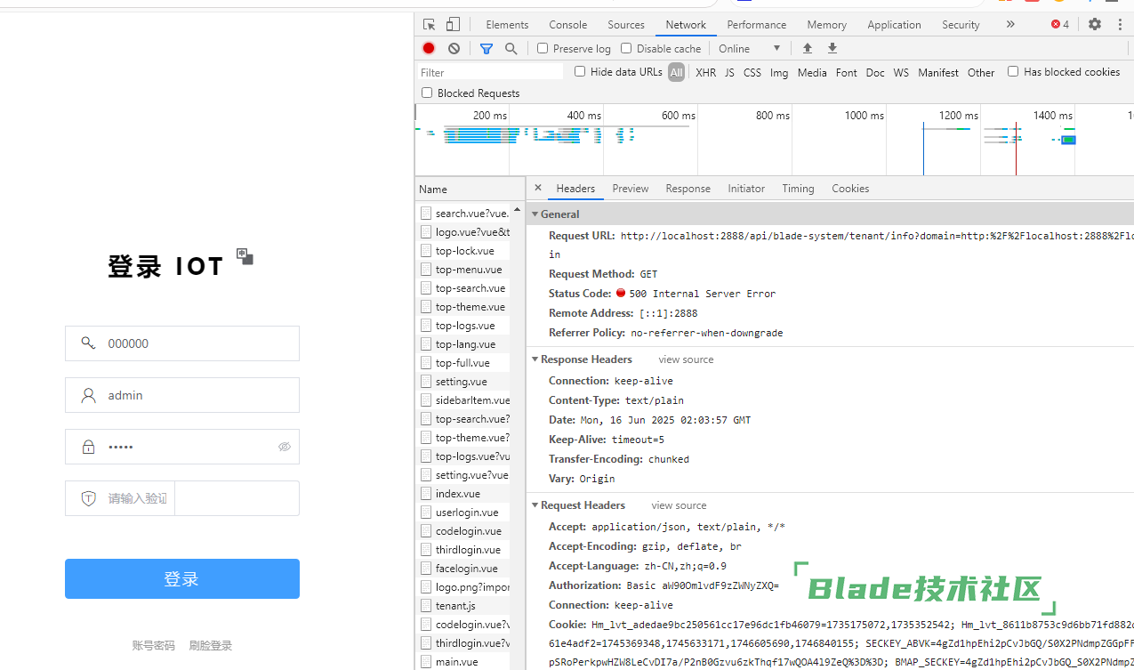Show more DevTools tabs chevron
This screenshot has height=670, width=1134.
[1010, 25]
